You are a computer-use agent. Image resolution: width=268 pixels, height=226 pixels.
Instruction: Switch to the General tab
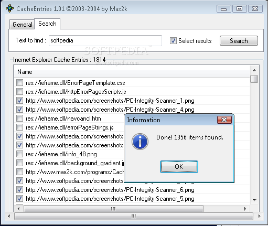pyautogui.click(x=22, y=25)
